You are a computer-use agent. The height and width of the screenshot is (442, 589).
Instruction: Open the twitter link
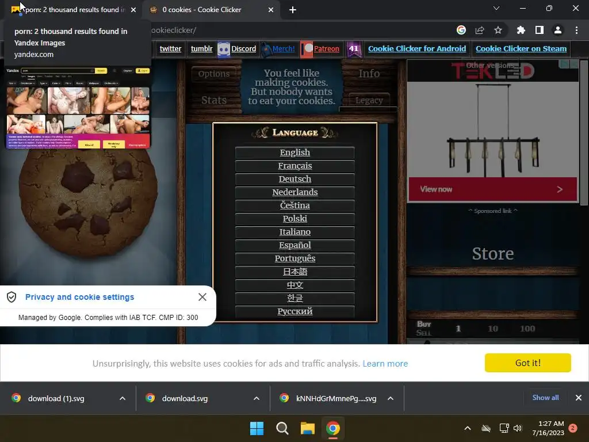point(170,49)
